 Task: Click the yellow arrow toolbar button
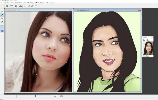[16, 6]
